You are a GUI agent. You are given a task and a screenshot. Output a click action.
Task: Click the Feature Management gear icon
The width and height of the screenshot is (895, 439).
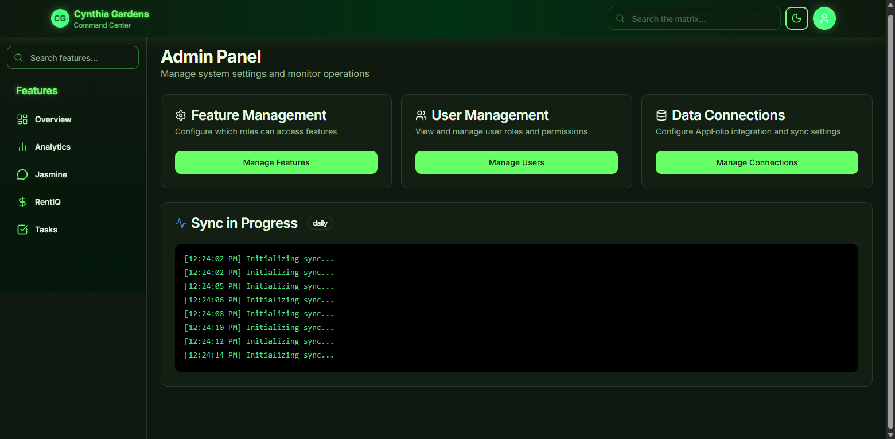point(181,115)
